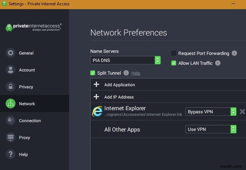Viewport: 246px width, 170px height.
Task: Open Use VPN dropdown for All Other Apps
Action: coord(210,129)
